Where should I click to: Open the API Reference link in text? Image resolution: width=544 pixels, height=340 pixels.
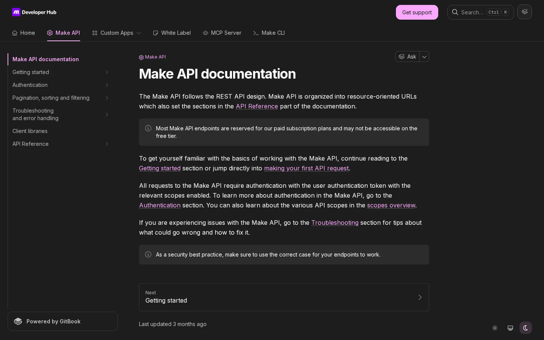tap(257, 107)
